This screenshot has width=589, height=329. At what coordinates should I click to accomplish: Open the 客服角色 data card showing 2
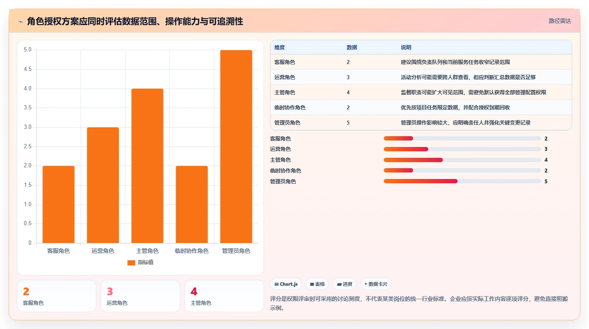pos(57,296)
